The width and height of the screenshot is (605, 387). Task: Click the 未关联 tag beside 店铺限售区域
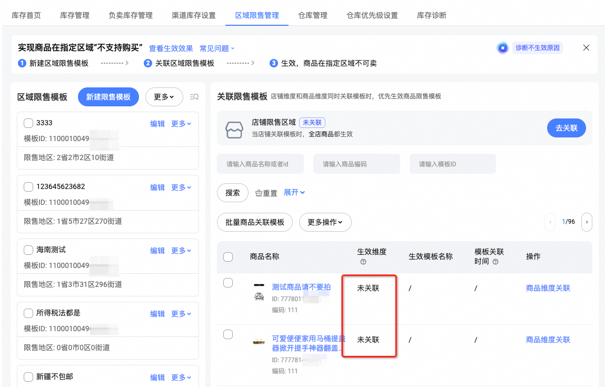312,122
